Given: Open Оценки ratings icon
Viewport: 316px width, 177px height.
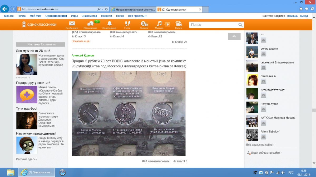Looking at the screenshot, I should (x=144, y=24).
